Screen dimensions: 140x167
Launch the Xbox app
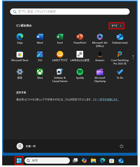click(40, 74)
